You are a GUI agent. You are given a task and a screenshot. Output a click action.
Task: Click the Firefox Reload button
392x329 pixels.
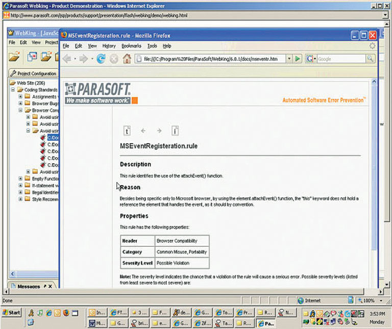pyautogui.click(x=101, y=59)
